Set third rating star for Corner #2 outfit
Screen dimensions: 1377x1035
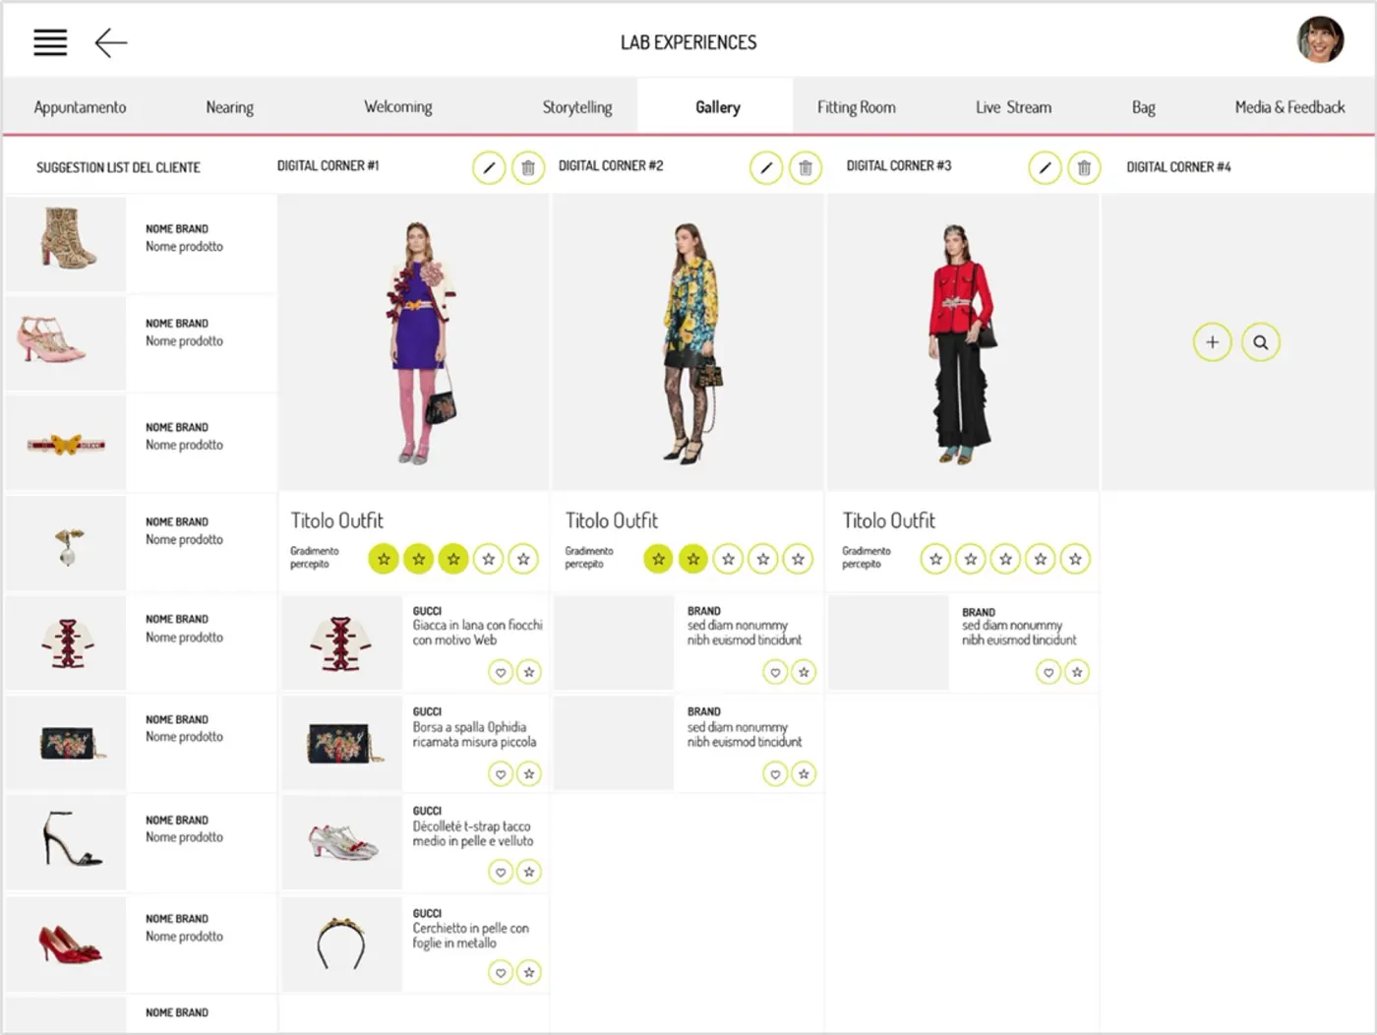tap(728, 559)
